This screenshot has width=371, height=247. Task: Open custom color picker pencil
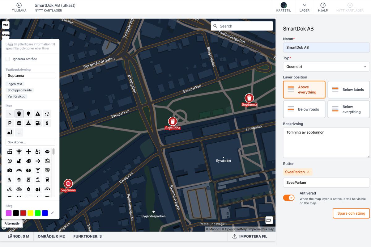(52, 213)
